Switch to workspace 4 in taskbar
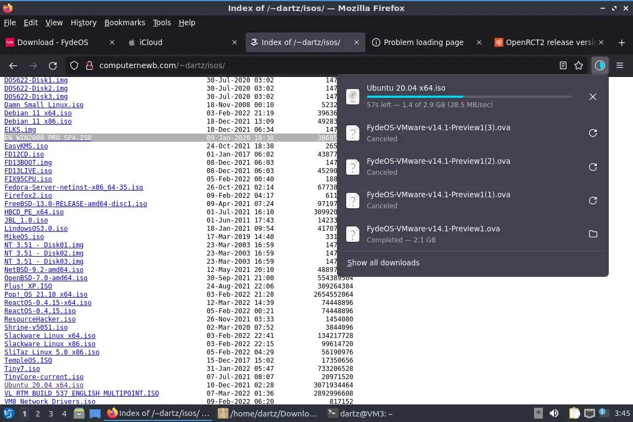Viewport: 633px width, 422px height. 64,414
